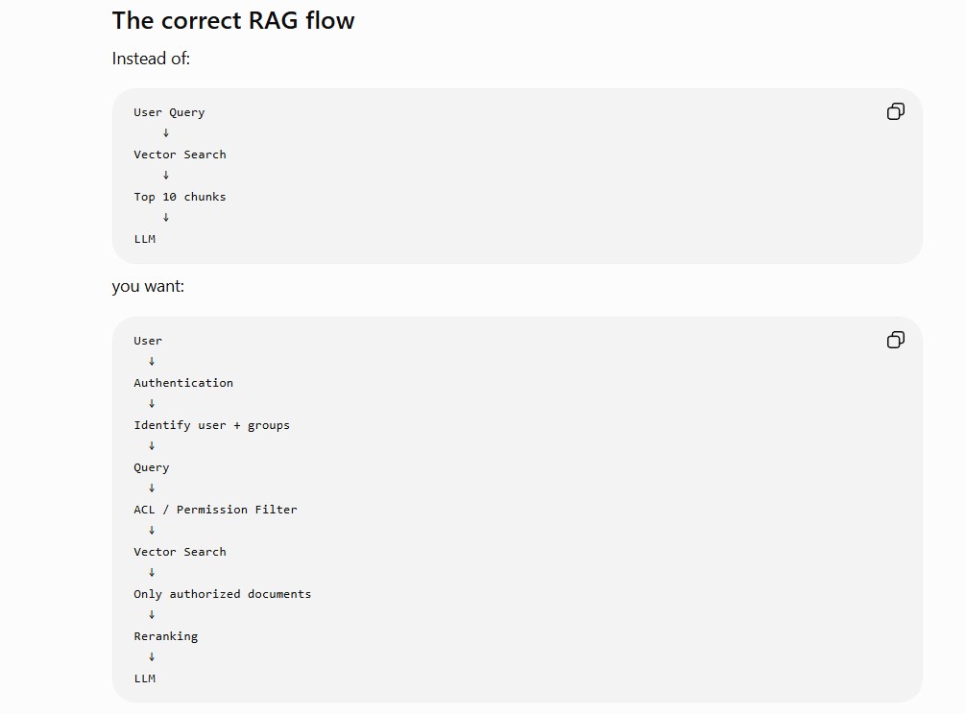The height and width of the screenshot is (714, 966).
Task: Click the heading "The correct RAG flow"
Action: click(x=233, y=21)
